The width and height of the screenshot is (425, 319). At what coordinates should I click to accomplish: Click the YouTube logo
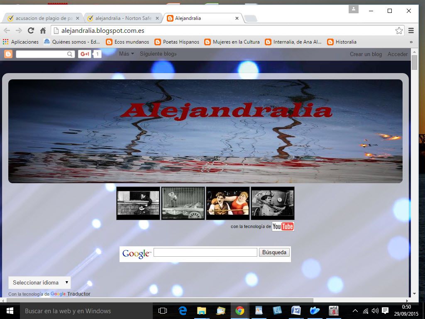point(283,226)
